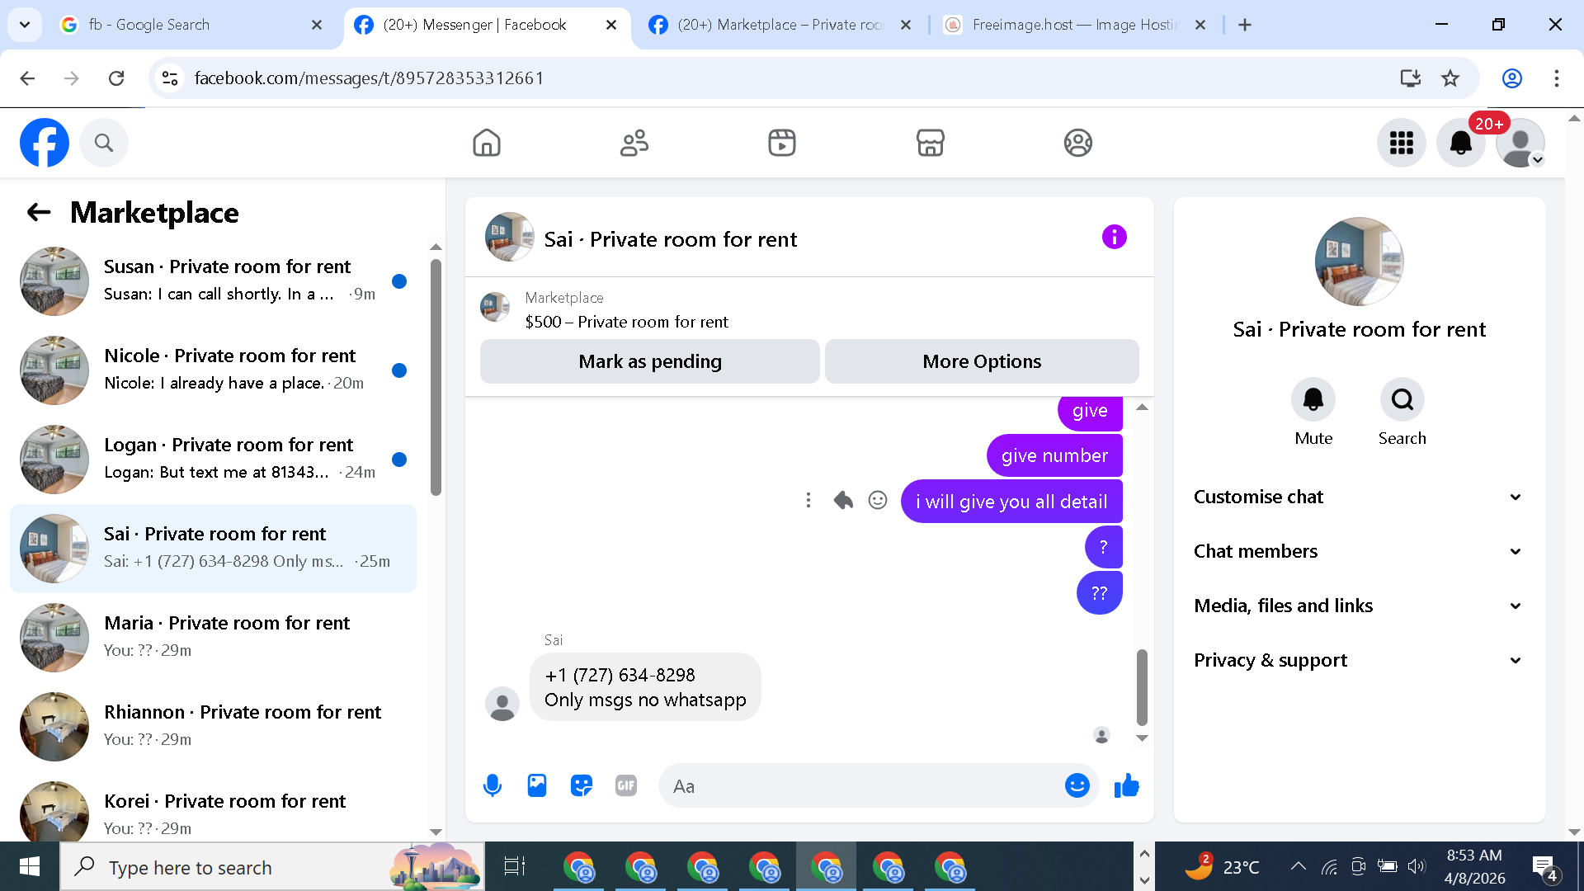Click chat messages scrollbar thumb

(1142, 686)
